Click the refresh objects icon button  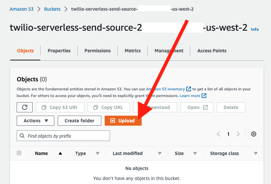25,107
